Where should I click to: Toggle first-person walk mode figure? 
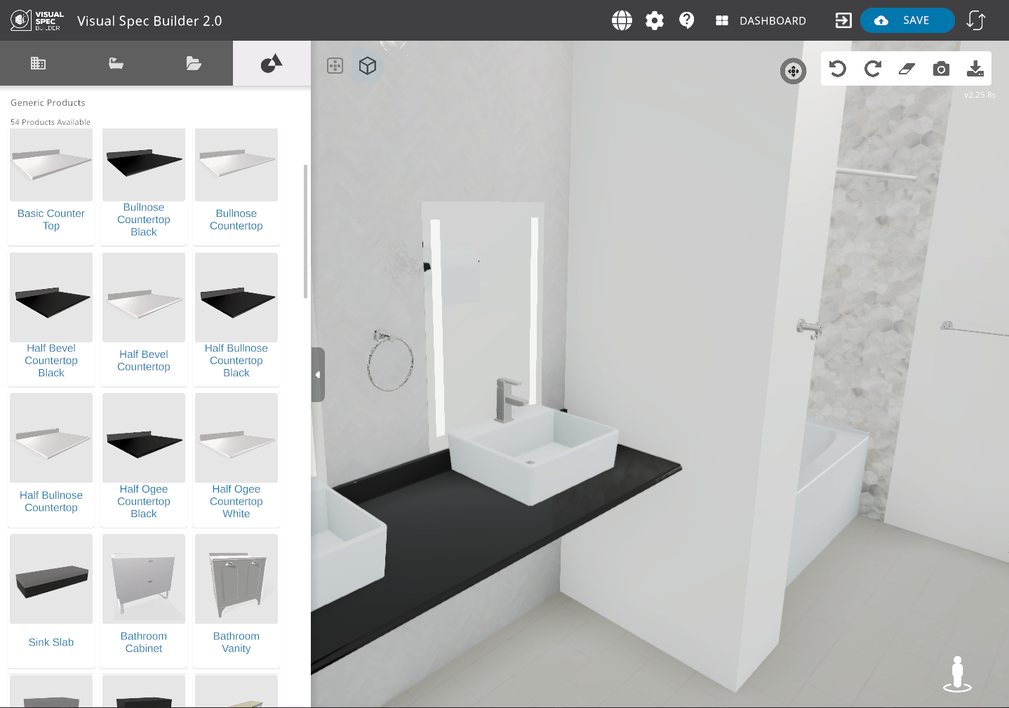[957, 674]
